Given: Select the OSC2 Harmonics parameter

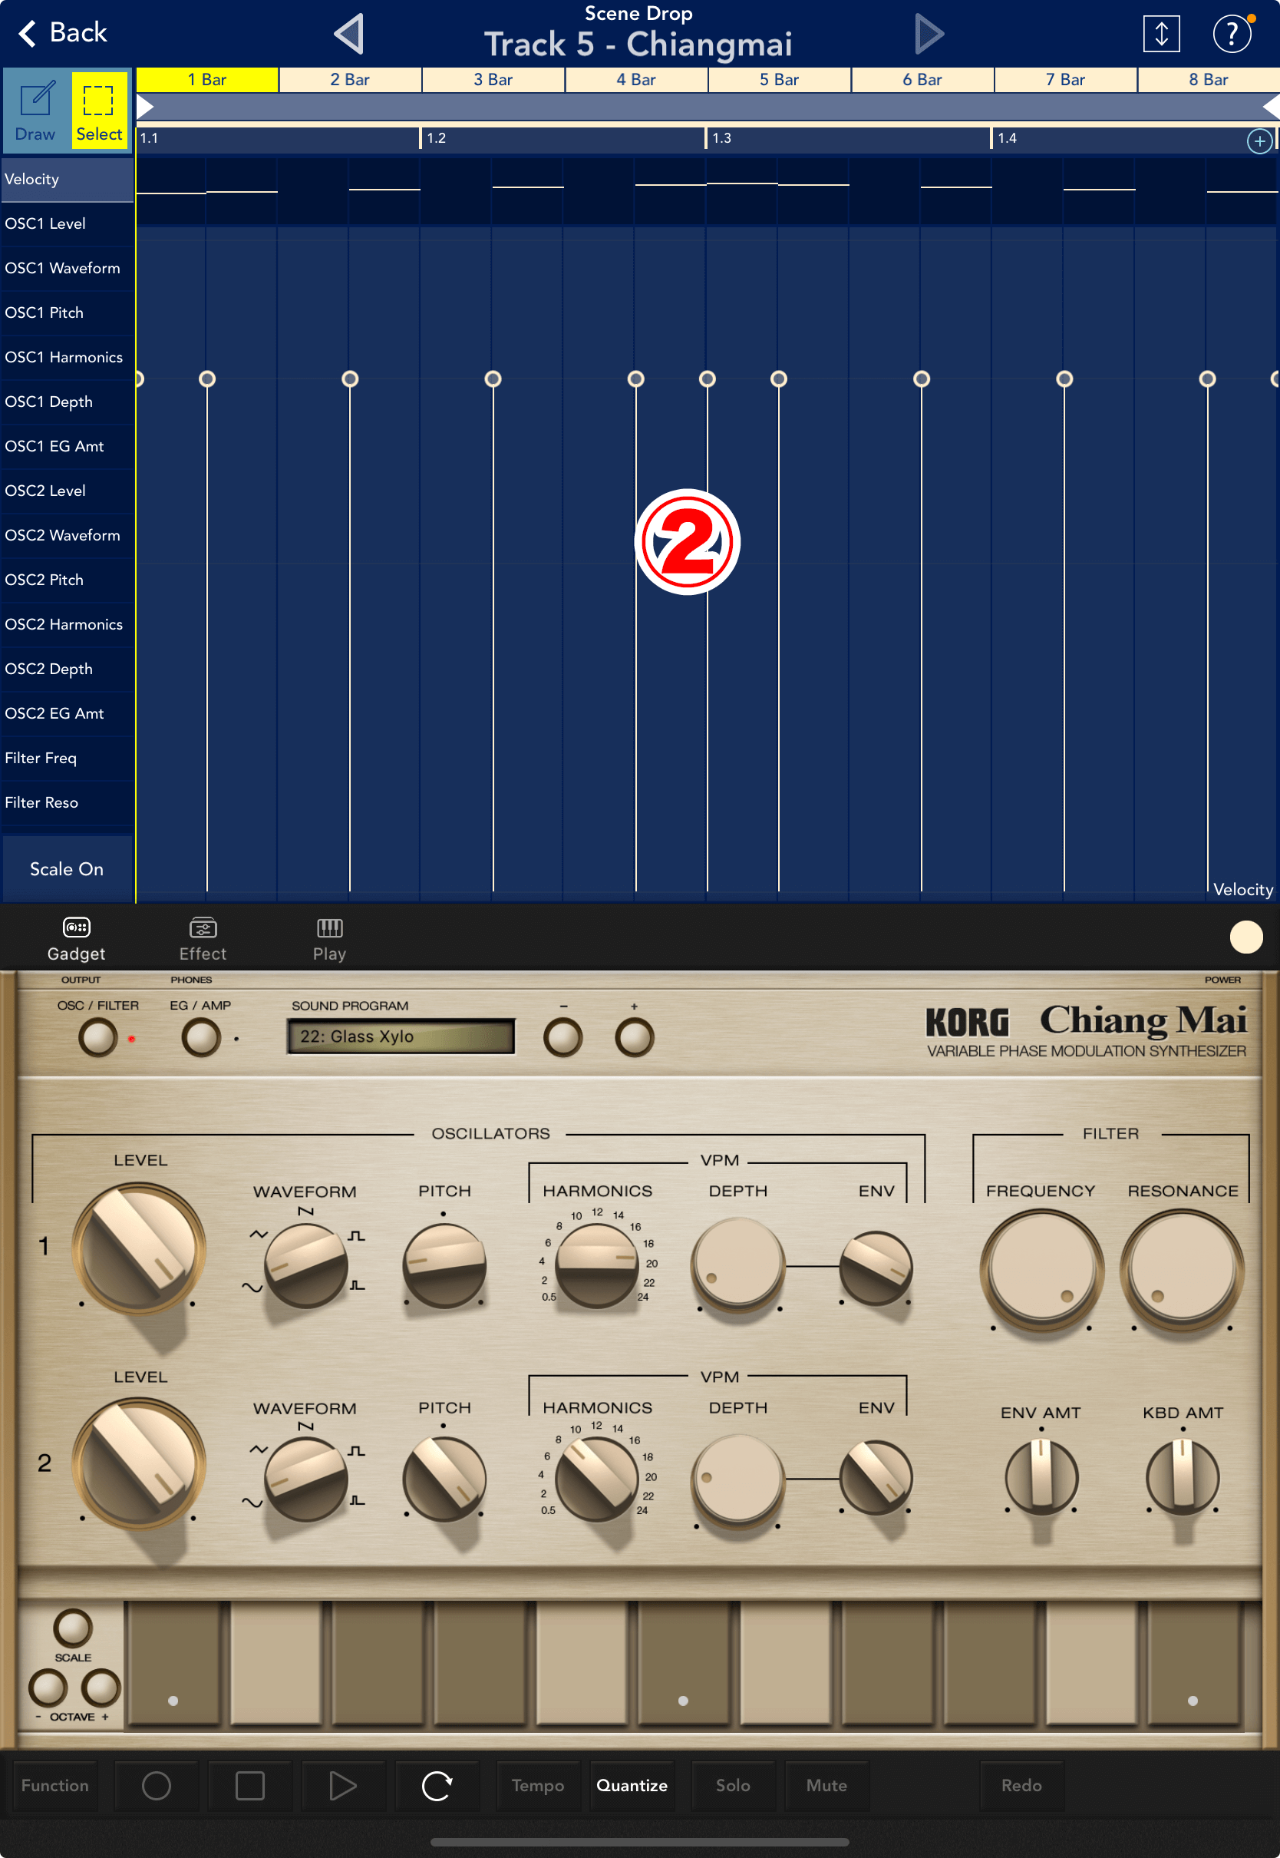Looking at the screenshot, I should click(x=67, y=624).
